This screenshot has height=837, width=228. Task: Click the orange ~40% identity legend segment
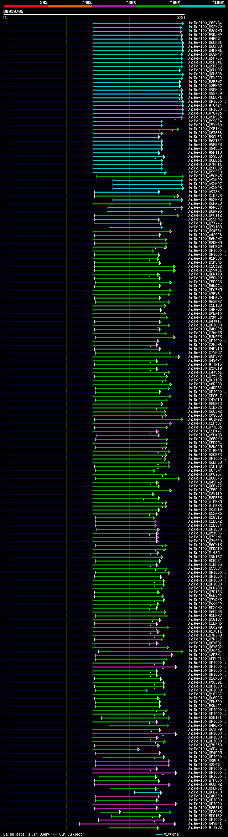click(x=70, y=6)
